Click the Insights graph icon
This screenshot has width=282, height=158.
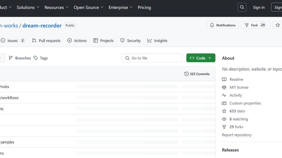(150, 40)
